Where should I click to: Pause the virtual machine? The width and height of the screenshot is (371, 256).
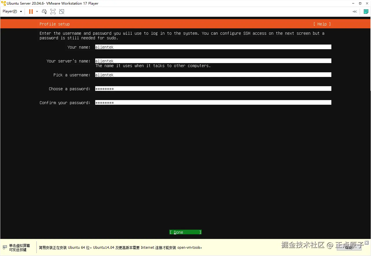point(31,12)
